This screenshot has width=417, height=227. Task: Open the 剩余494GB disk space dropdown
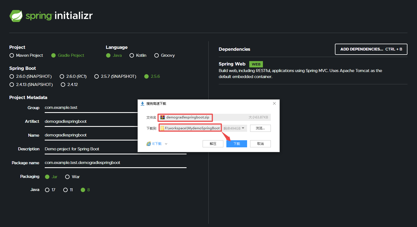243,128
